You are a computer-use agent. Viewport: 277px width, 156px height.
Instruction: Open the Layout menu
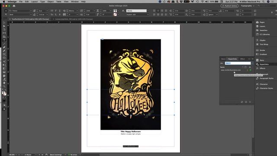coord(34,2)
